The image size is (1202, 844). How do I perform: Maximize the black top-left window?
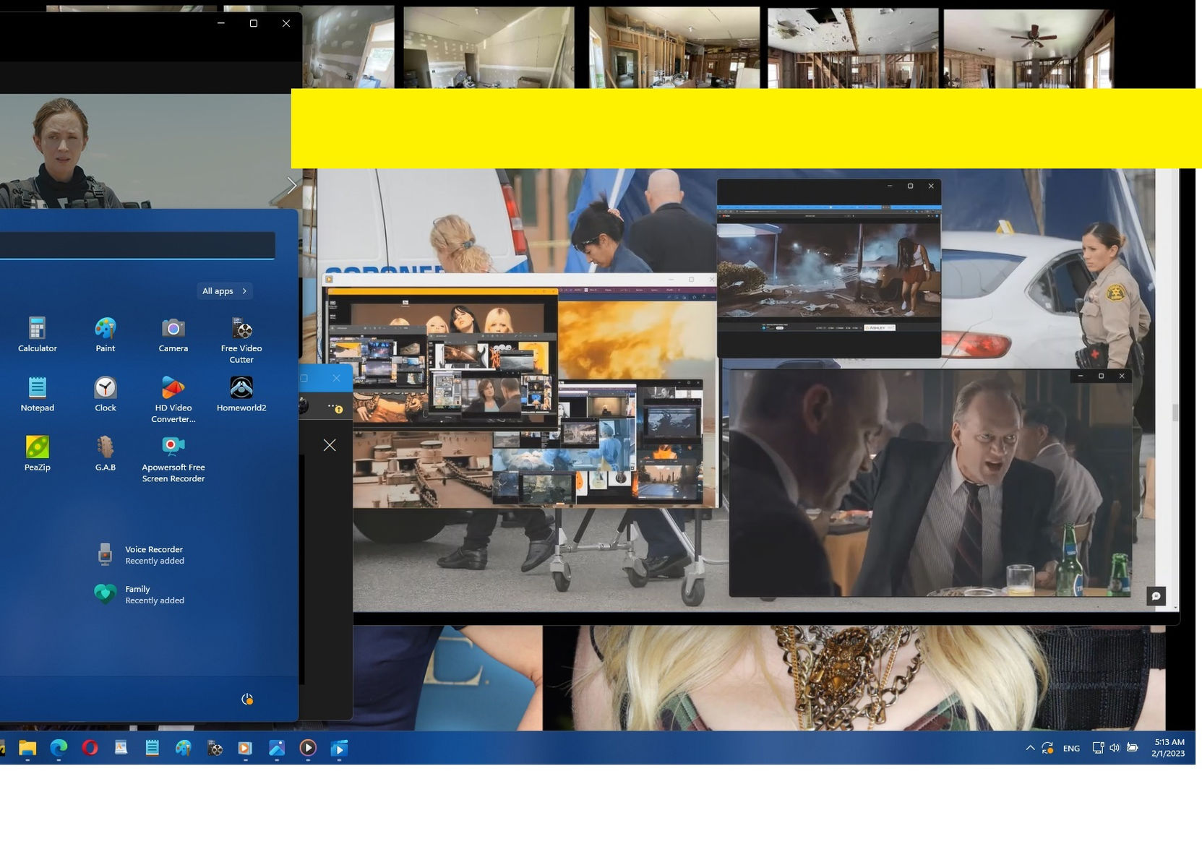(x=254, y=23)
